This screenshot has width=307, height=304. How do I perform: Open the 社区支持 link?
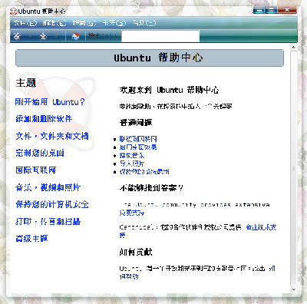(132, 213)
